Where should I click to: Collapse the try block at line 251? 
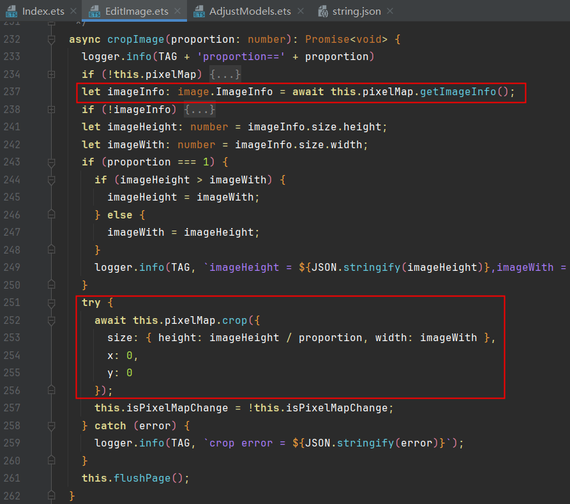[52, 302]
